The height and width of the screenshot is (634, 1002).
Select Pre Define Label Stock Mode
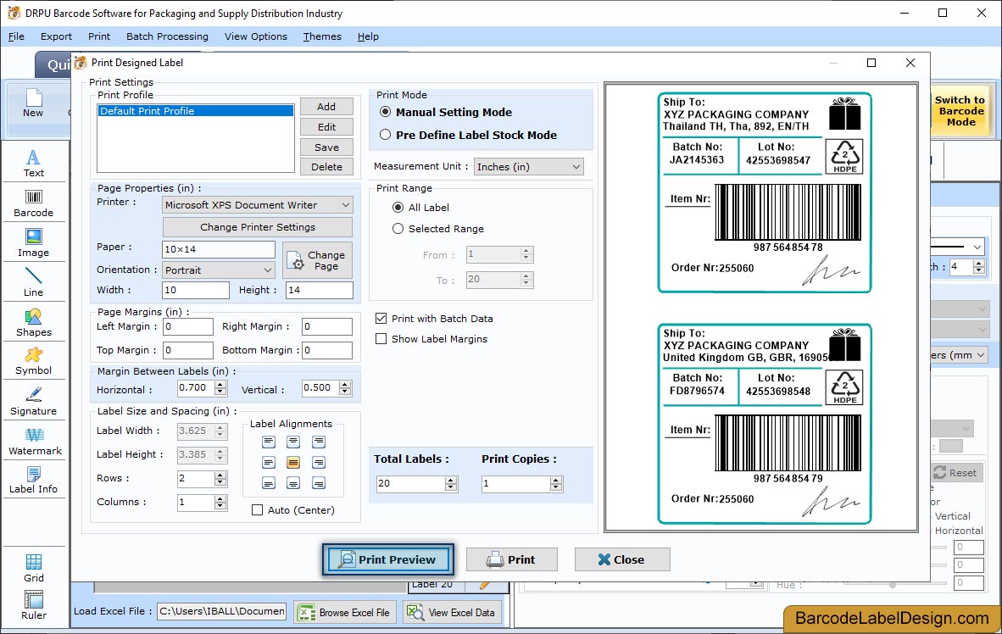tap(386, 135)
